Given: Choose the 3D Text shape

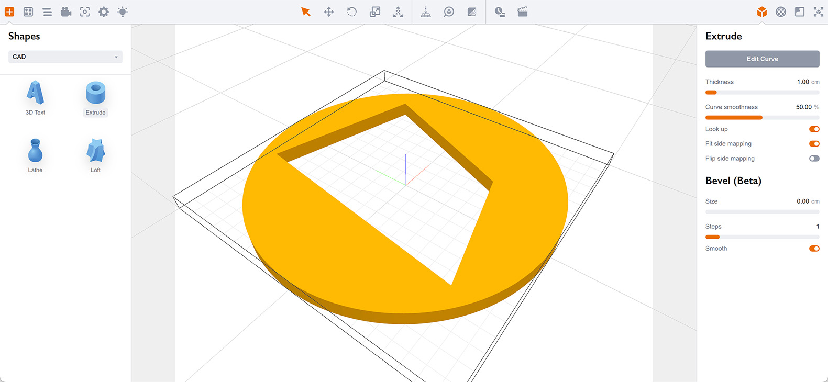Looking at the screenshot, I should click(35, 98).
